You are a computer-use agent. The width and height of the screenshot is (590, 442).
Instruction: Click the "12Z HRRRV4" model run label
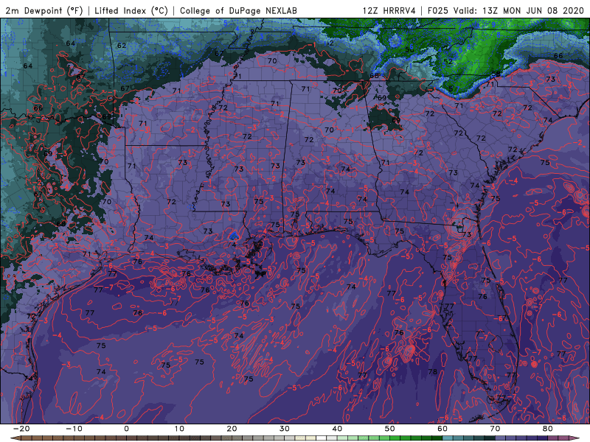pos(389,10)
